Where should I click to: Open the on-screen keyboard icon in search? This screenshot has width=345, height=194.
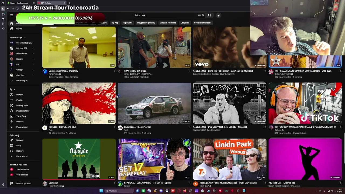pos(199,15)
